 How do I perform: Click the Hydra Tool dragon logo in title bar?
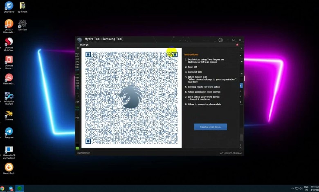[79, 40]
